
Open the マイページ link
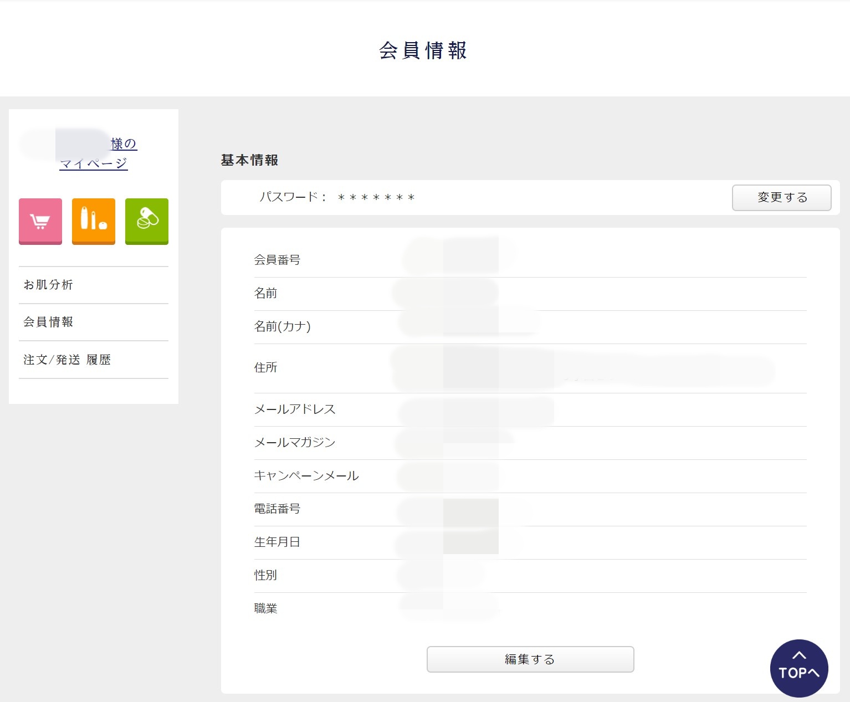point(94,163)
